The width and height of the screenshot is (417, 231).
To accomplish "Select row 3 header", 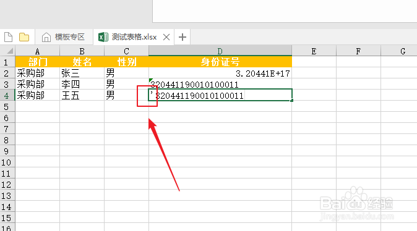I will click(x=7, y=84).
